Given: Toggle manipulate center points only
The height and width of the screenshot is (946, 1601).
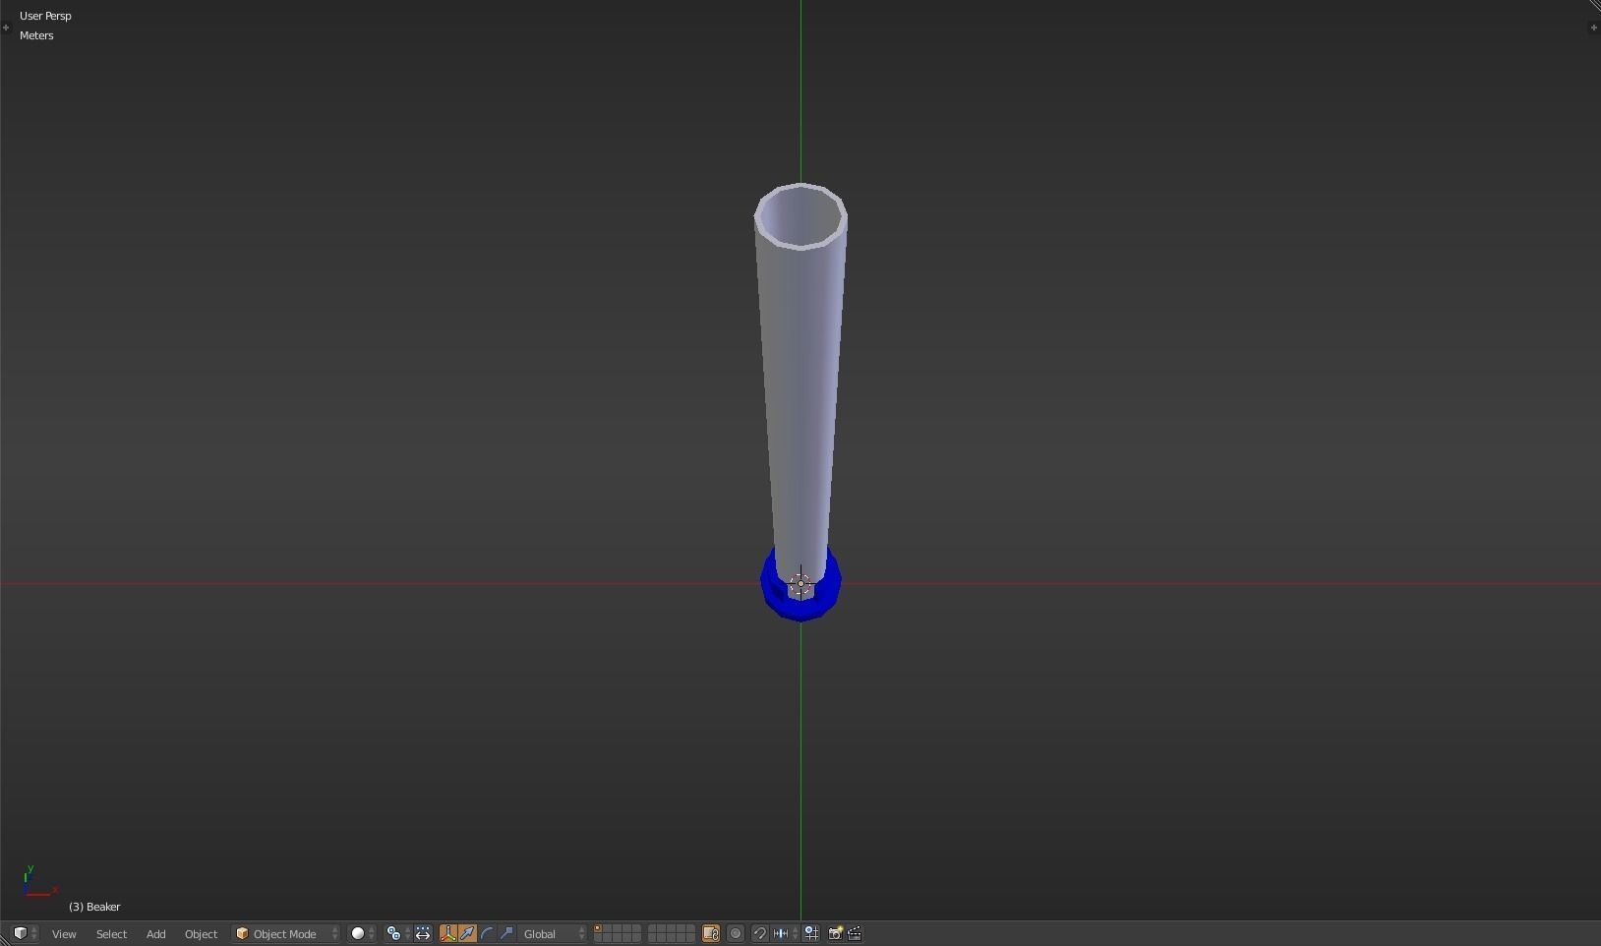Looking at the screenshot, I should (423, 933).
